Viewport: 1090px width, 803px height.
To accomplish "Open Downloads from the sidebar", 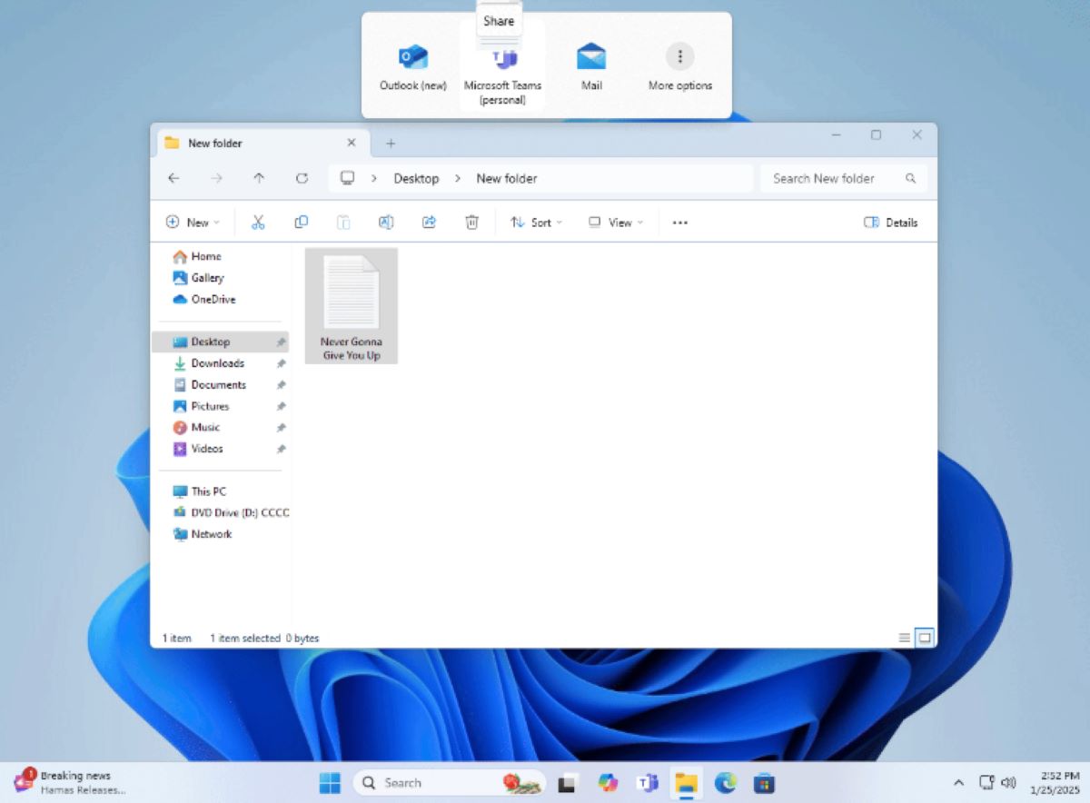I will [217, 362].
